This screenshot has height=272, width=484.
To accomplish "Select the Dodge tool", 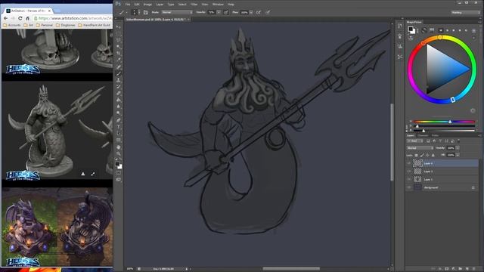I will (119, 113).
